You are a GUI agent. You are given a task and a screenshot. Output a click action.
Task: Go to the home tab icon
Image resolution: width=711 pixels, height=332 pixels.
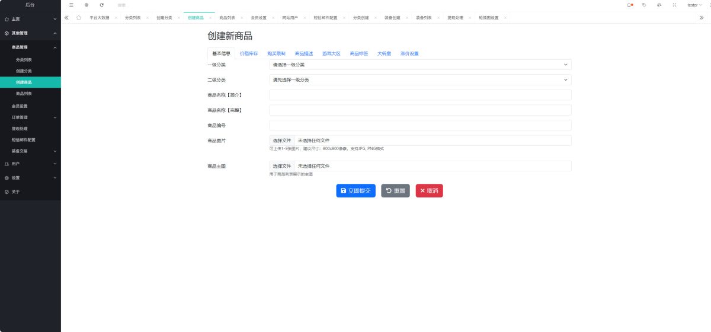pos(78,18)
